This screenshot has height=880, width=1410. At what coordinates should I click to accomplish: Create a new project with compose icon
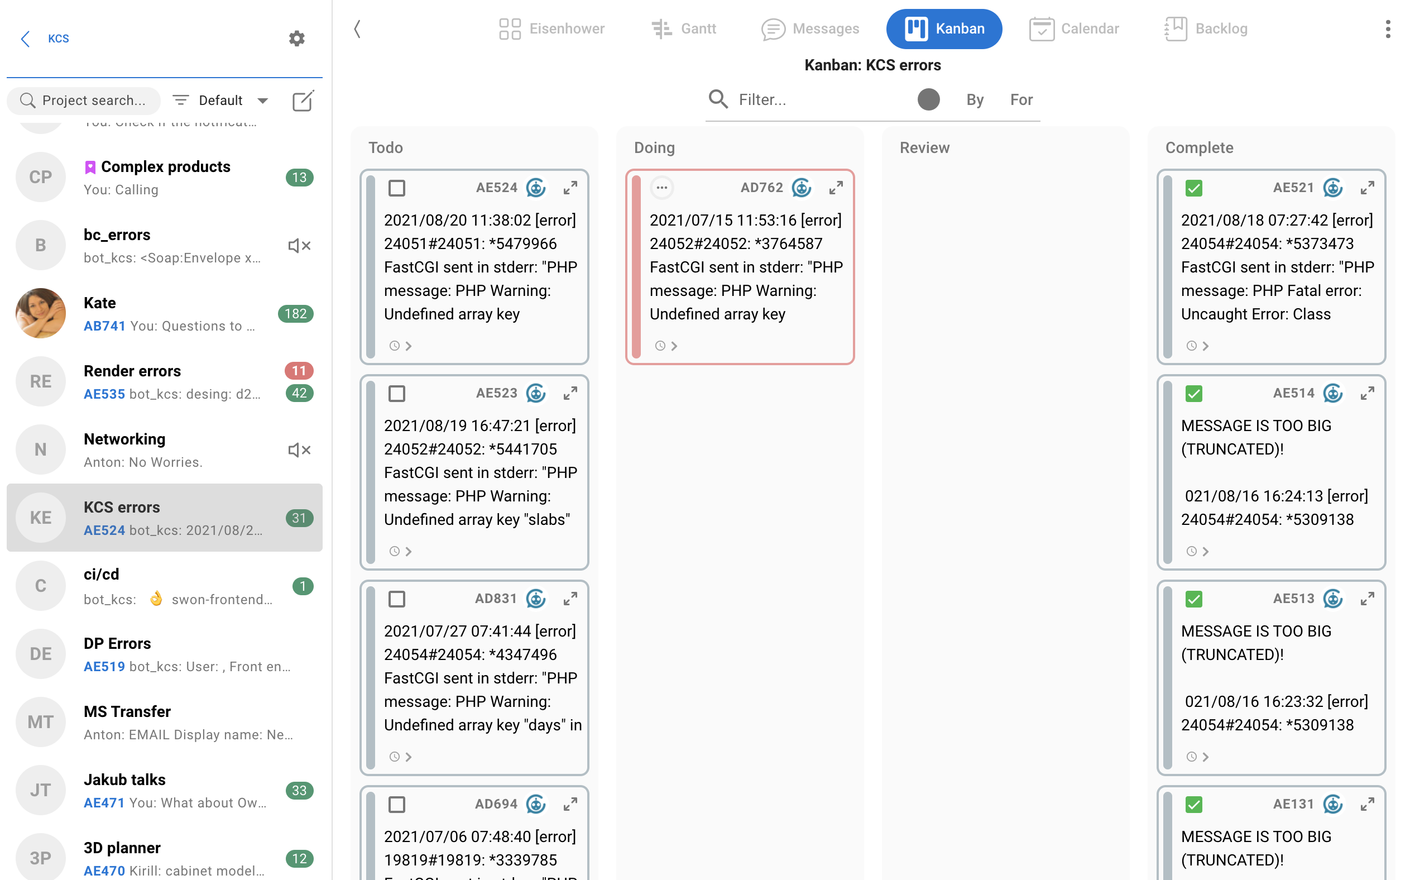[303, 100]
